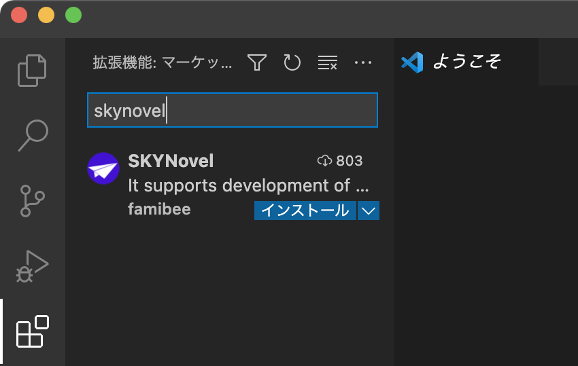Click the skynovel extension search field
This screenshot has width=578, height=366.
point(233,110)
